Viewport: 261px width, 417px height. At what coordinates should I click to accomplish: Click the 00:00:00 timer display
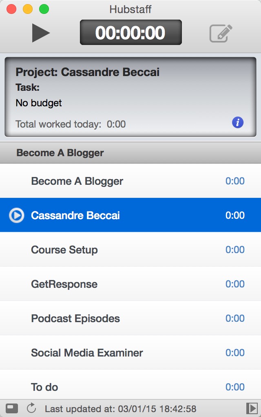(131, 32)
